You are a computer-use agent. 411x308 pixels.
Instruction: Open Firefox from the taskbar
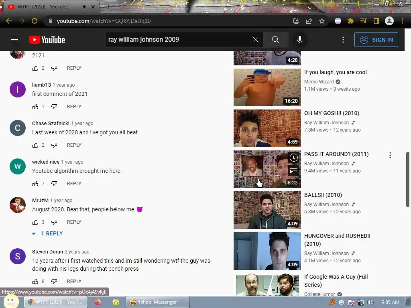click(98, 302)
